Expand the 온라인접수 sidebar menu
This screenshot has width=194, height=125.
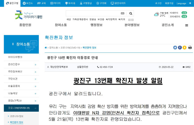(x=35, y=64)
